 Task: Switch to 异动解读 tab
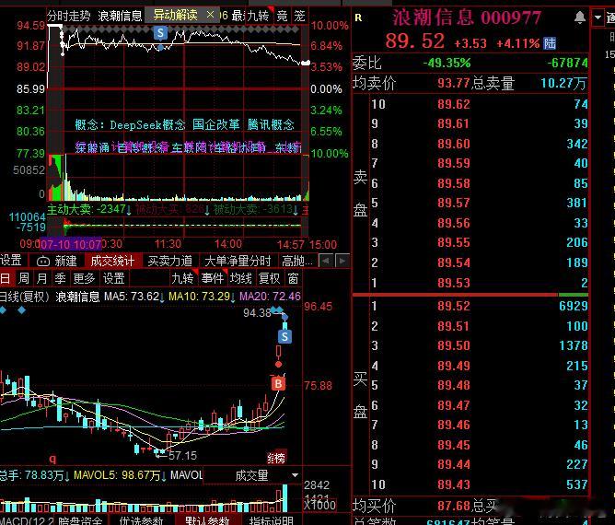coord(175,15)
